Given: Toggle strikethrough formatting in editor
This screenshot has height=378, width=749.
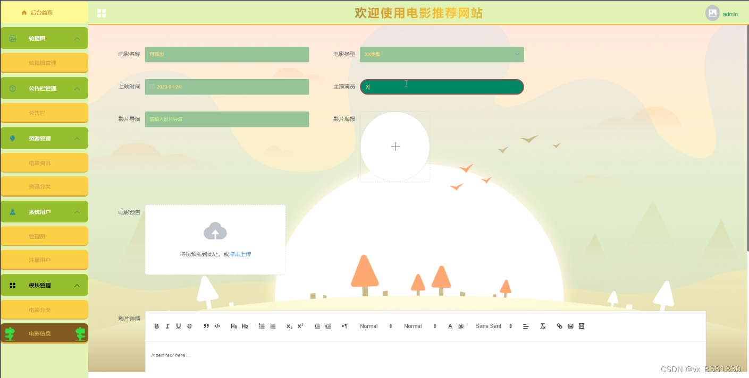Looking at the screenshot, I should point(190,326).
